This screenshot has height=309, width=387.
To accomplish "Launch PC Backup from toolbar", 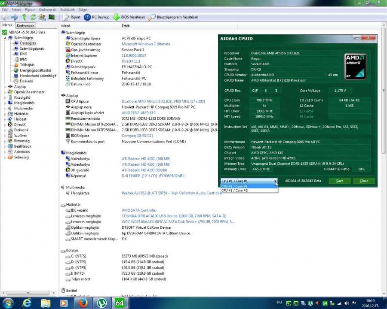I will (97, 17).
